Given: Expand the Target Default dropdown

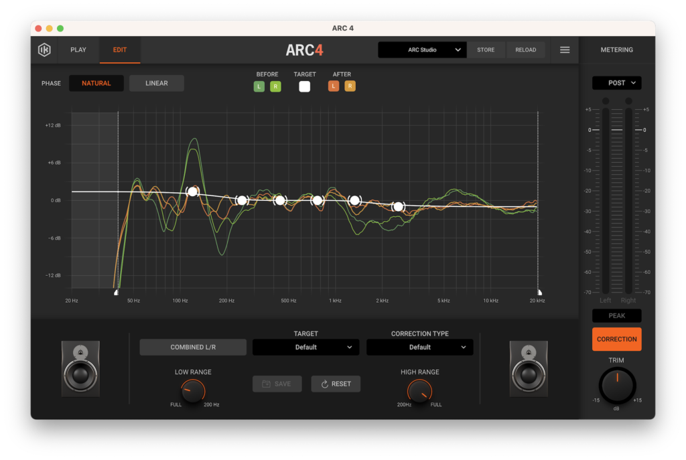Looking at the screenshot, I should [x=305, y=347].
